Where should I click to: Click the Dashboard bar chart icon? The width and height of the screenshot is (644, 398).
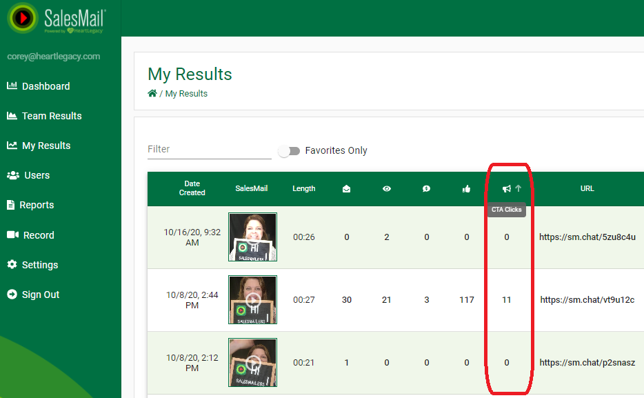pos(12,86)
